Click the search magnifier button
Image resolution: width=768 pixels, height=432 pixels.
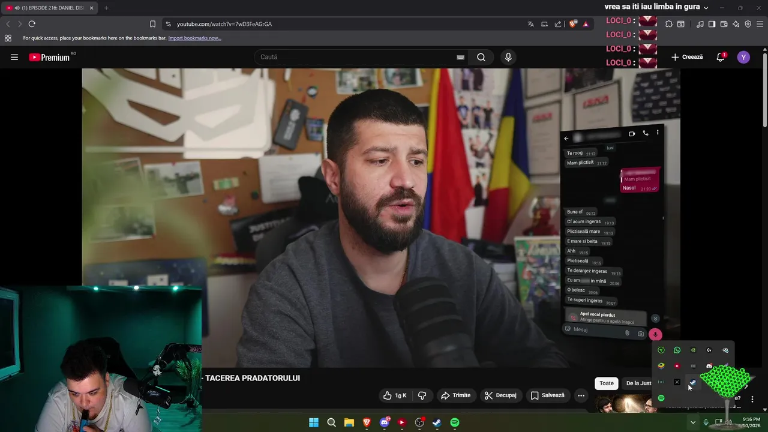click(481, 57)
